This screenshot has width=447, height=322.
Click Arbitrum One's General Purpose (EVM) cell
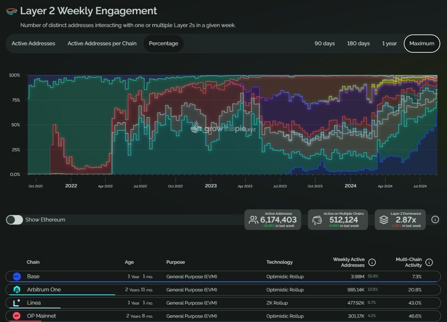[x=192, y=290]
